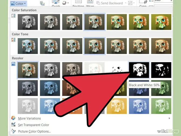Image resolution: width=181 pixels, height=136 pixels.
Task: Open the Position layout button
Action: coord(78,3)
